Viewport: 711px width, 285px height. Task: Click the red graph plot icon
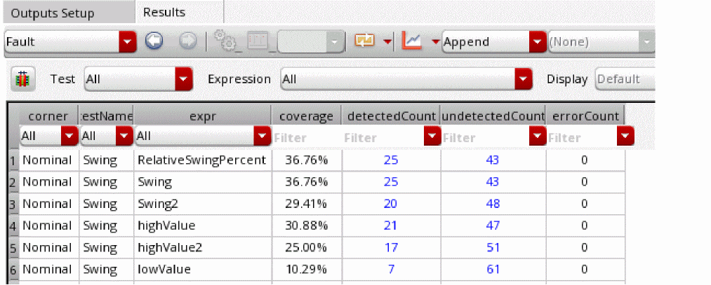(x=412, y=41)
